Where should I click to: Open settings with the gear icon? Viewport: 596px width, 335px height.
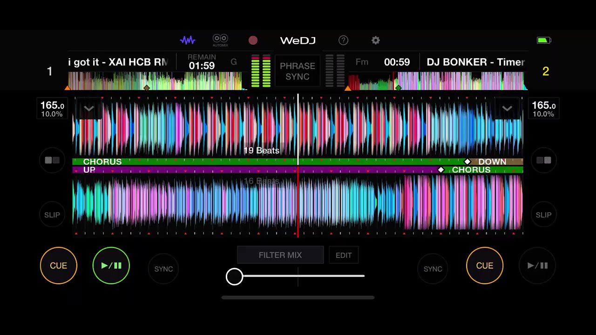tap(376, 40)
